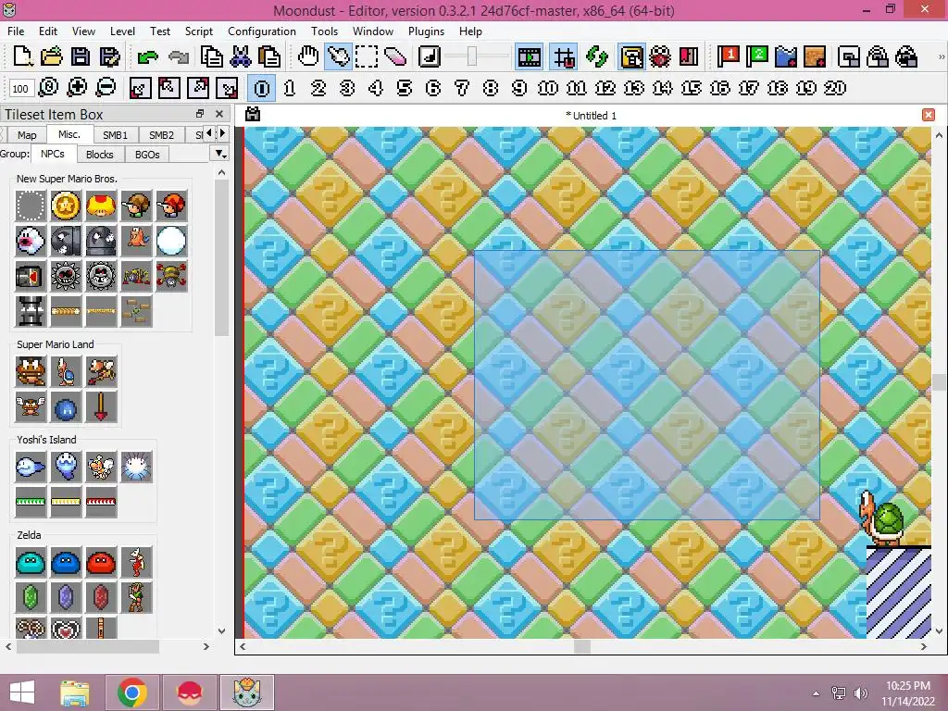The height and width of the screenshot is (711, 948).
Task: Toggle the Tileset Item Box toolbar button
Action: (631, 56)
